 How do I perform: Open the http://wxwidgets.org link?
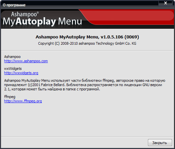click(x=21, y=73)
